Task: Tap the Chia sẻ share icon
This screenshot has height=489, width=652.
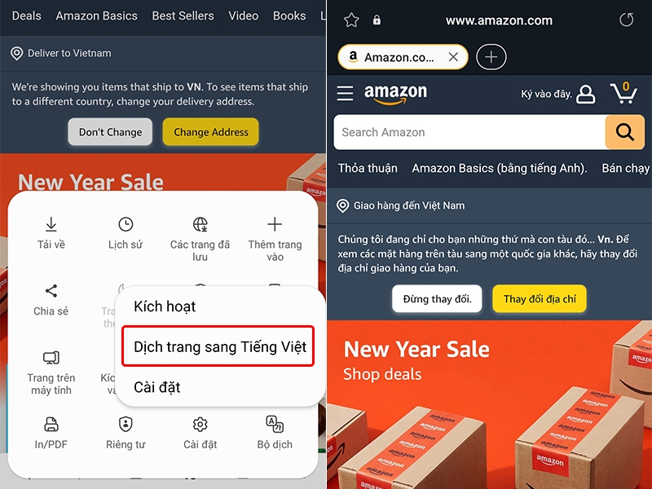Action: (x=51, y=291)
